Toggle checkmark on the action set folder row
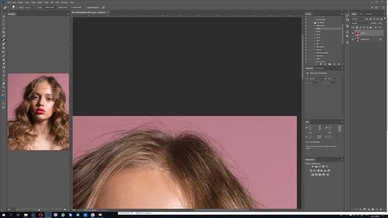The width and height of the screenshot is (388, 218). 306,23
